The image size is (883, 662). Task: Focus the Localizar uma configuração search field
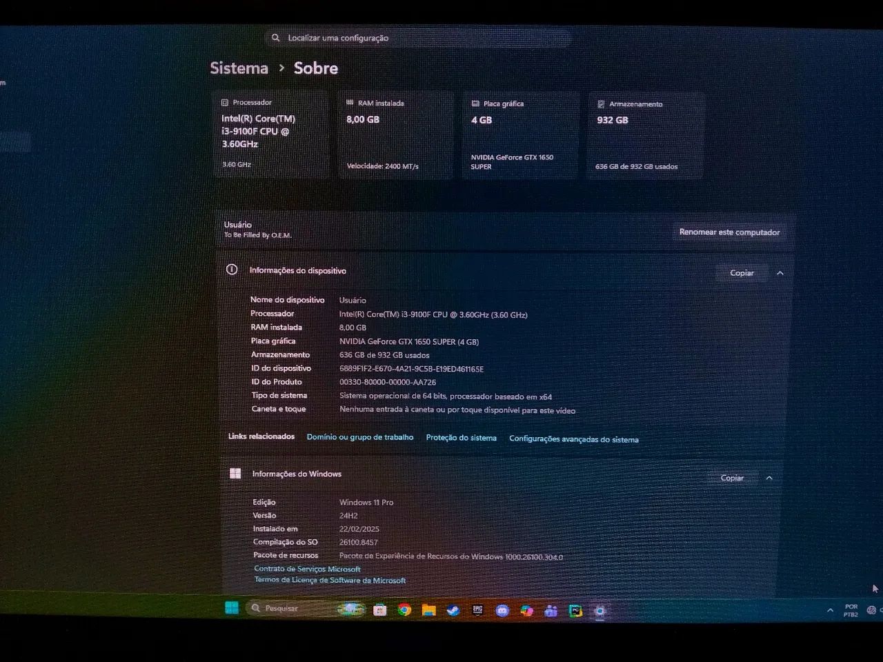pyautogui.click(x=418, y=38)
